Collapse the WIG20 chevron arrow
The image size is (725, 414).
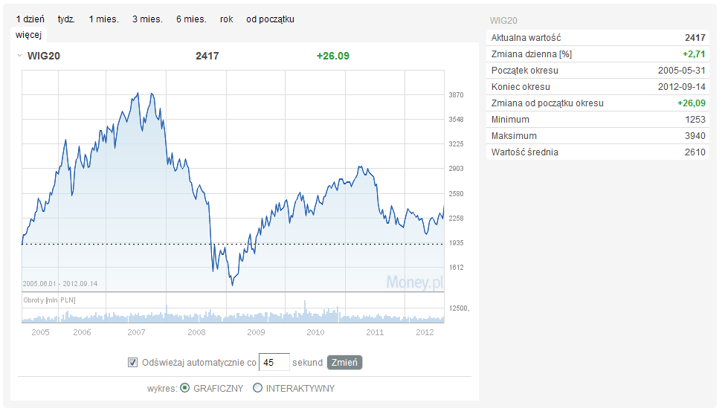click(x=19, y=56)
